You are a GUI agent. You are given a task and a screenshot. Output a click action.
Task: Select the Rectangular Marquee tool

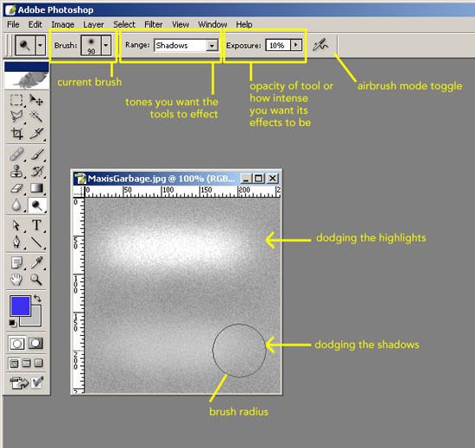[16, 100]
